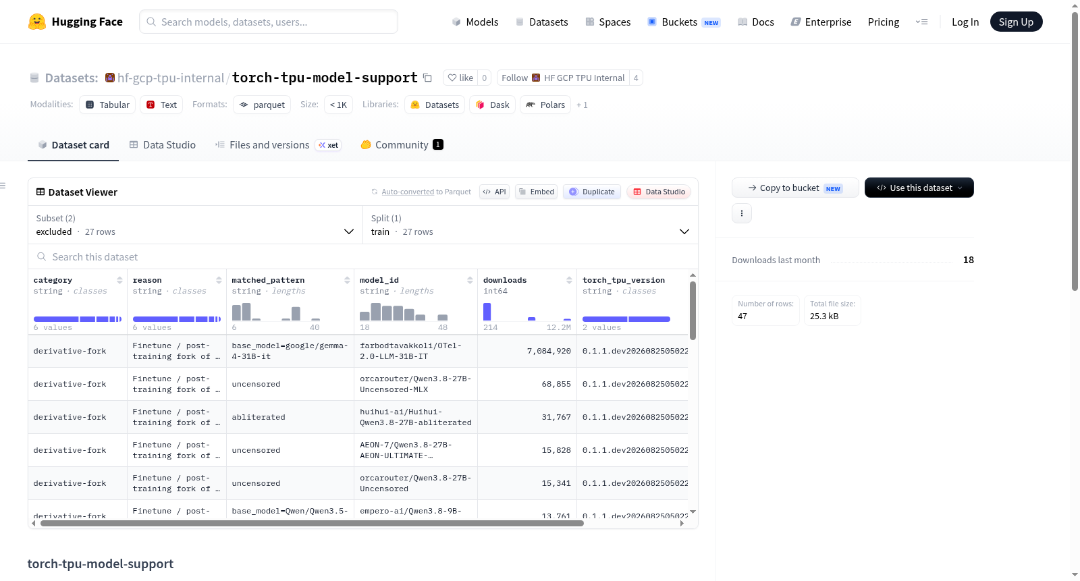The width and height of the screenshot is (1080, 581).
Task: Open the Data Studio tab
Action: point(163,144)
